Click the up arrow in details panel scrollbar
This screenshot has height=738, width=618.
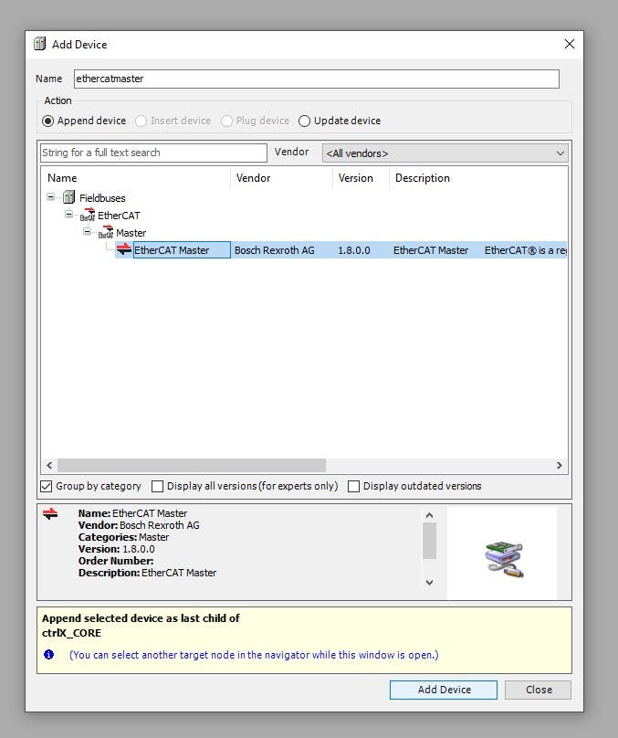(429, 515)
